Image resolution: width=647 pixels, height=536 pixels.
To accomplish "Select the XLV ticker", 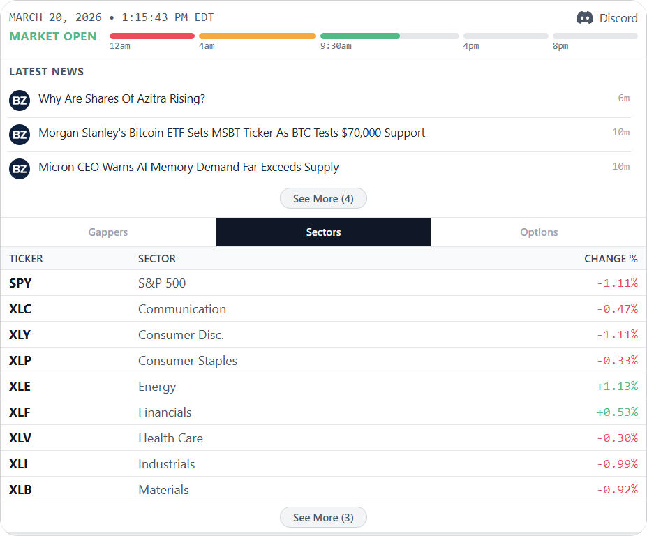I will (x=20, y=438).
